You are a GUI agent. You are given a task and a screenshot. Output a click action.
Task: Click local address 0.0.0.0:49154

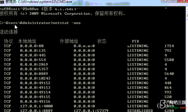tap(35, 92)
